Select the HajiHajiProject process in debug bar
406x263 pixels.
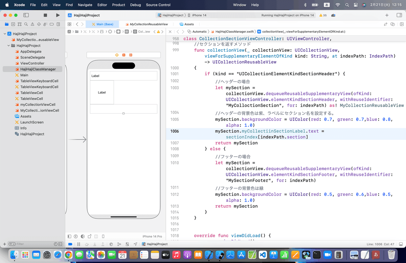click(x=155, y=244)
